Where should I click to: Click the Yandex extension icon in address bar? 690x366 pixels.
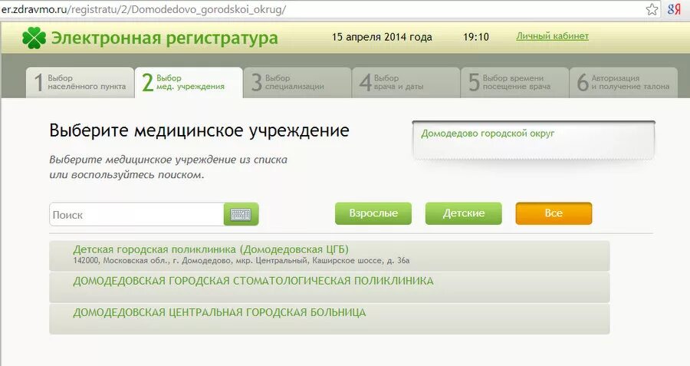674,9
